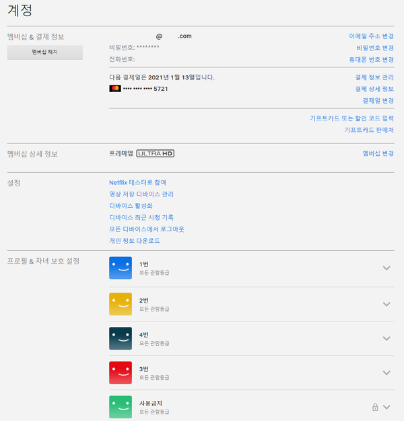Click the yellow avatar of profile 2번
404x421 pixels.
pos(121,304)
